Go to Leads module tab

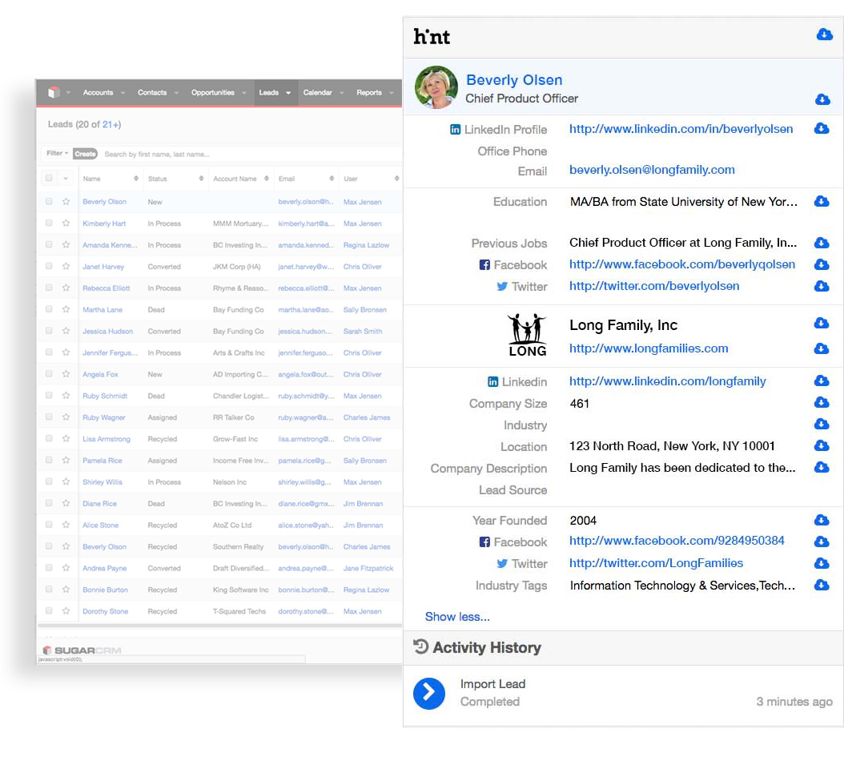point(268,93)
